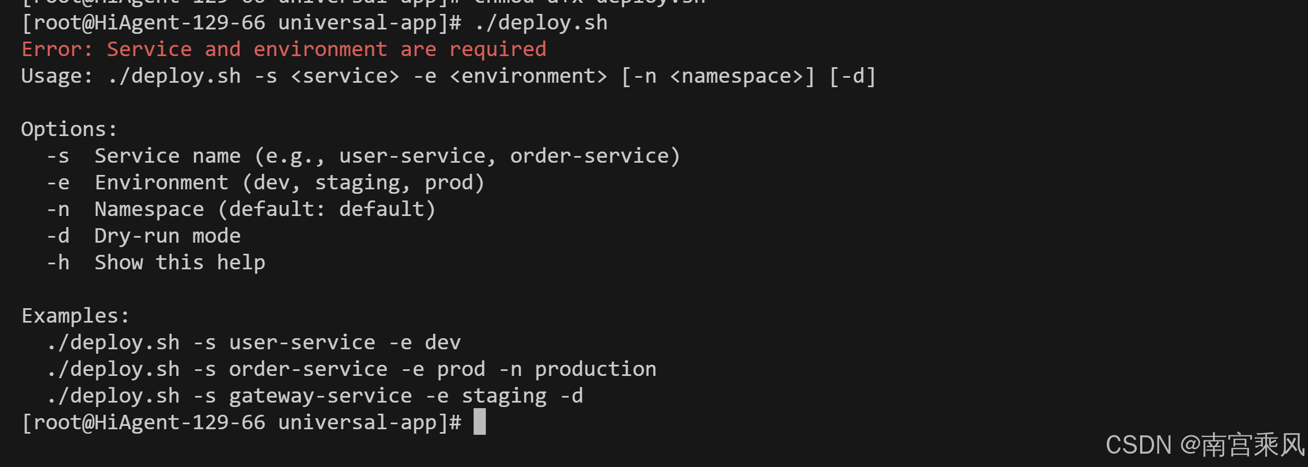Click the ./deploy.sh command on the prompt line
Viewport: 1308px width, 467px height.
pos(541,23)
